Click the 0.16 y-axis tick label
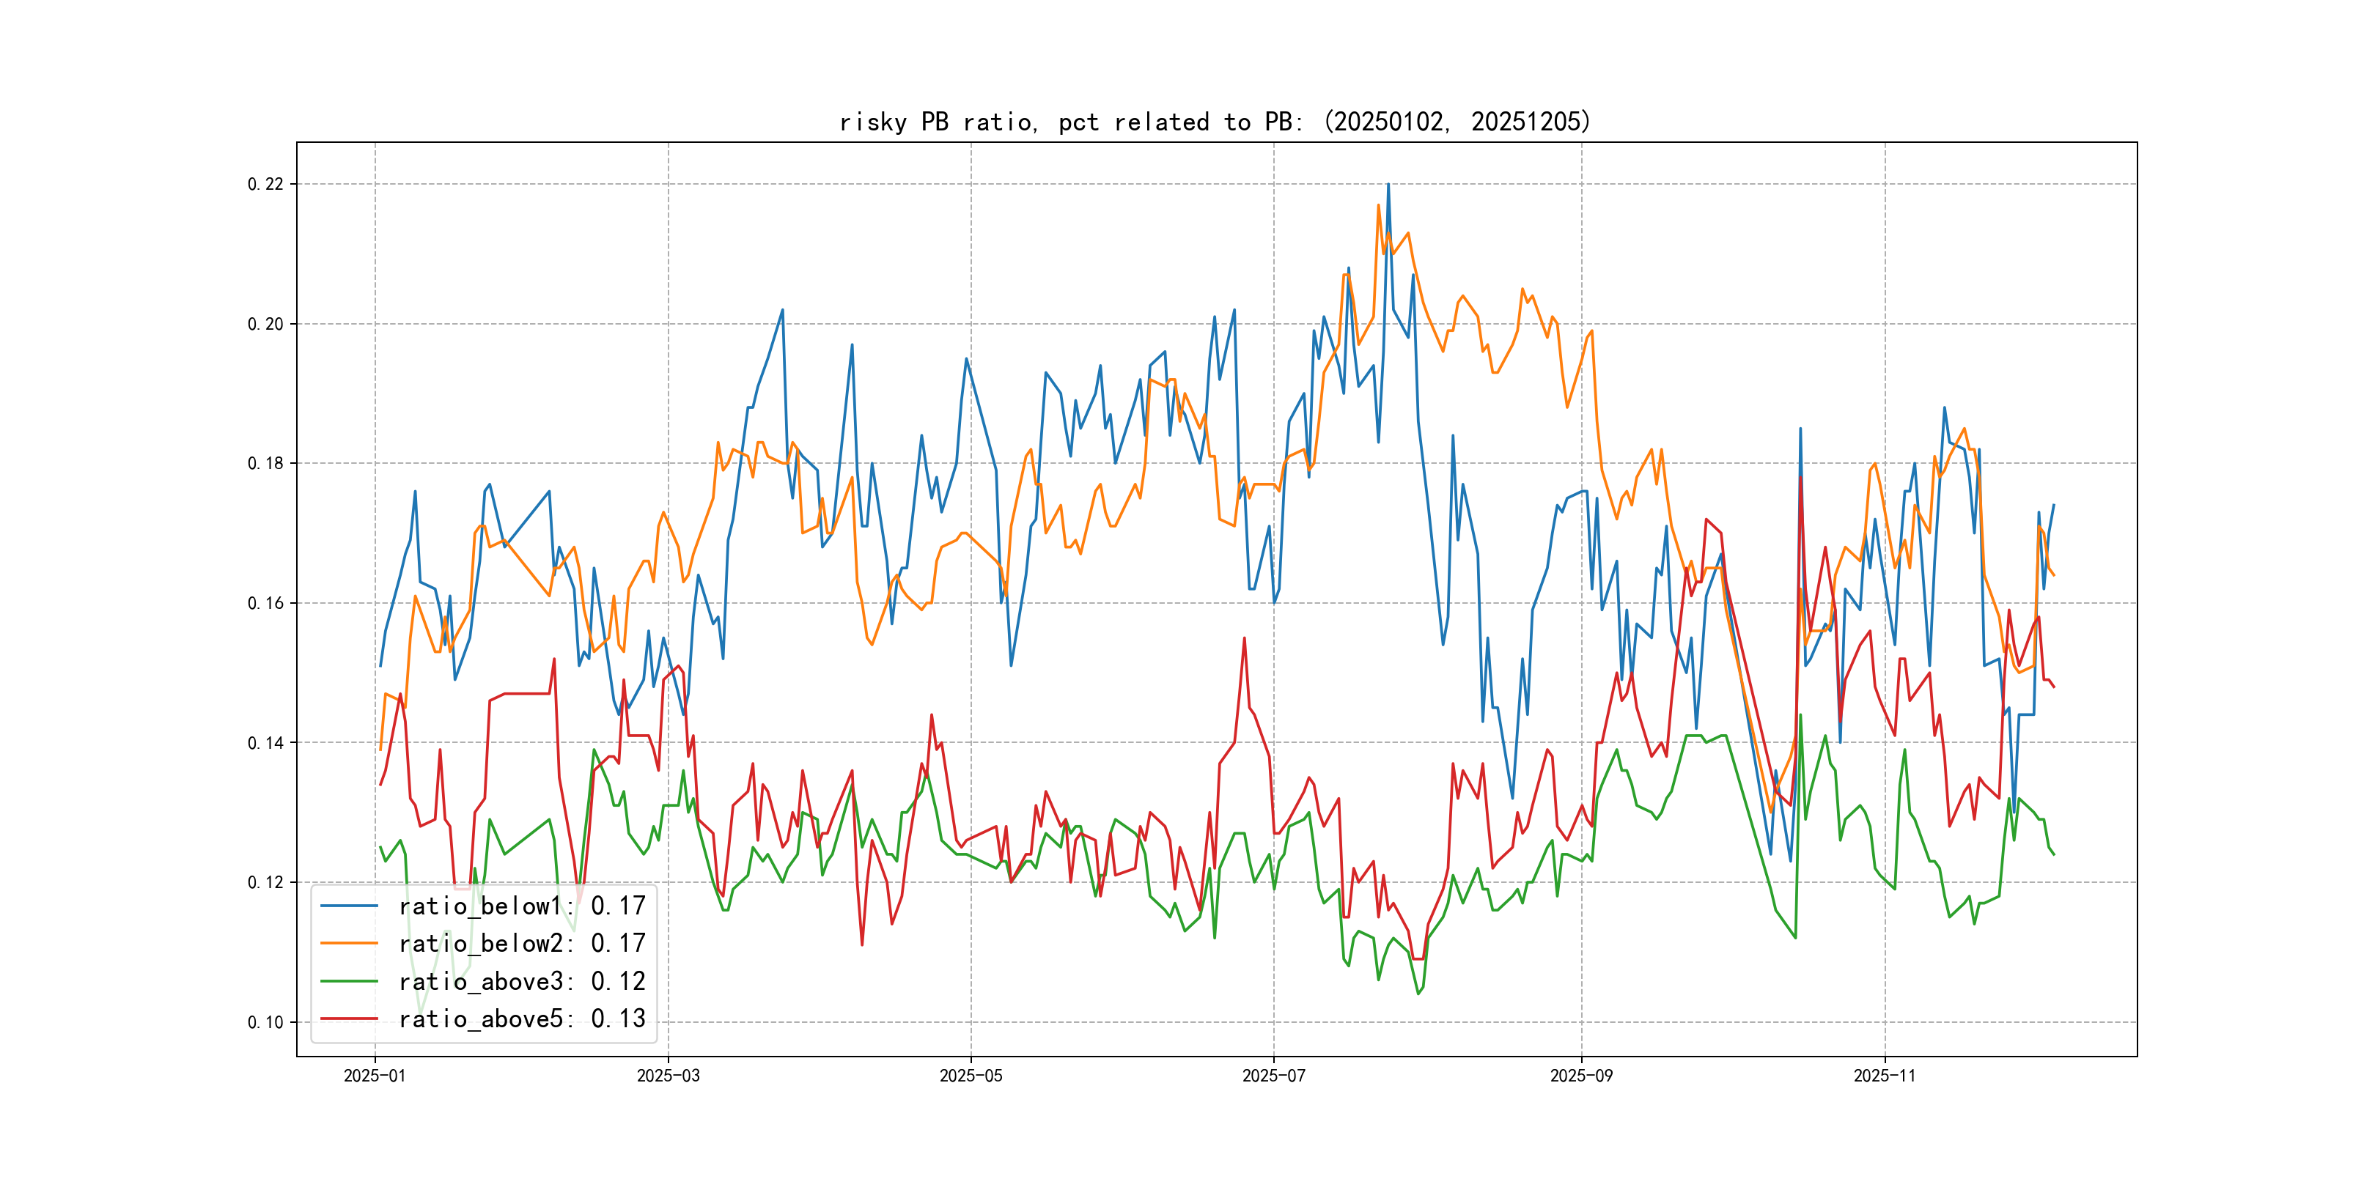Viewport: 2375px width, 1187px height. [265, 604]
